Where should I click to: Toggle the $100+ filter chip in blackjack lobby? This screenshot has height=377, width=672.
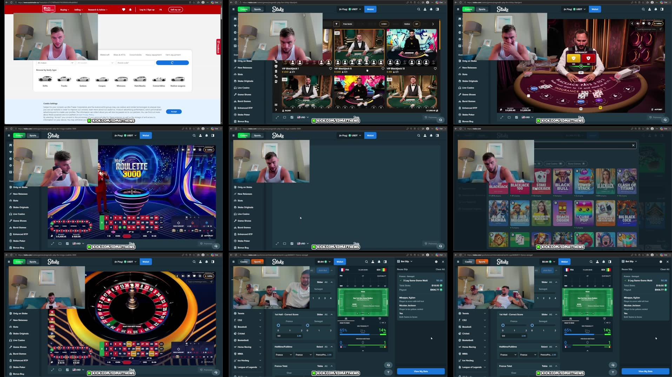(384, 24)
